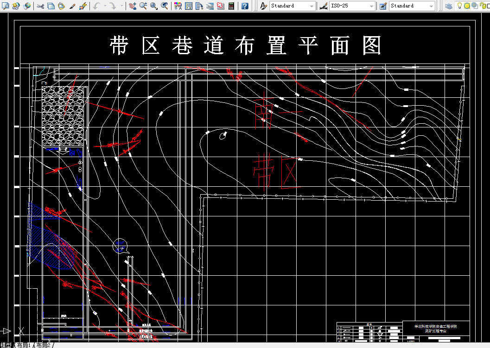Open the Layer Properties Manager icon
Image resolution: width=490 pixels, height=348 pixels.
449,6
